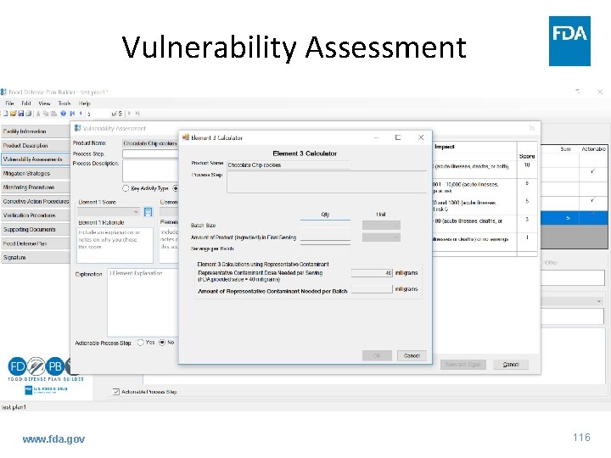Click OK in Element 3 Calculator
The image size is (611, 458).
(x=377, y=355)
